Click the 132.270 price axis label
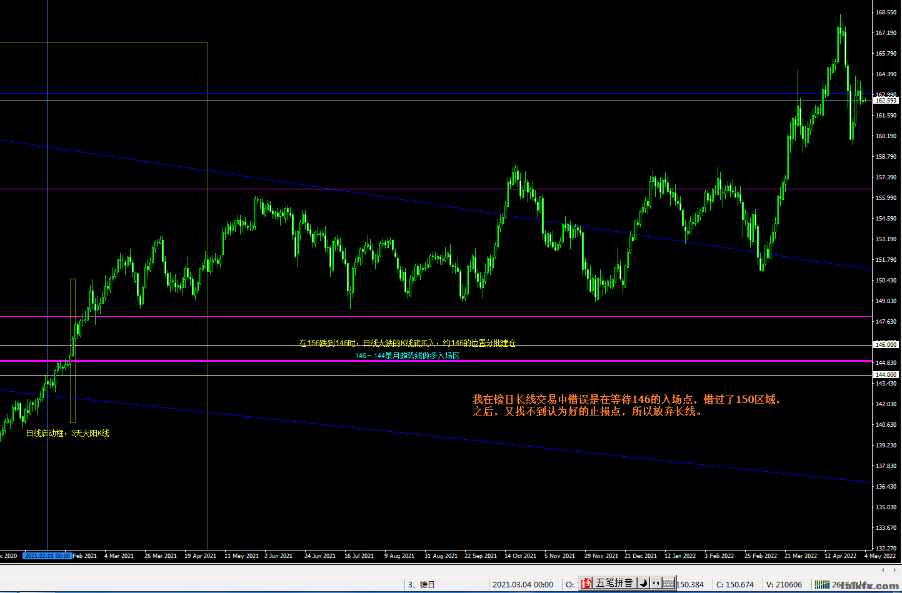902x593 pixels. pos(886,548)
